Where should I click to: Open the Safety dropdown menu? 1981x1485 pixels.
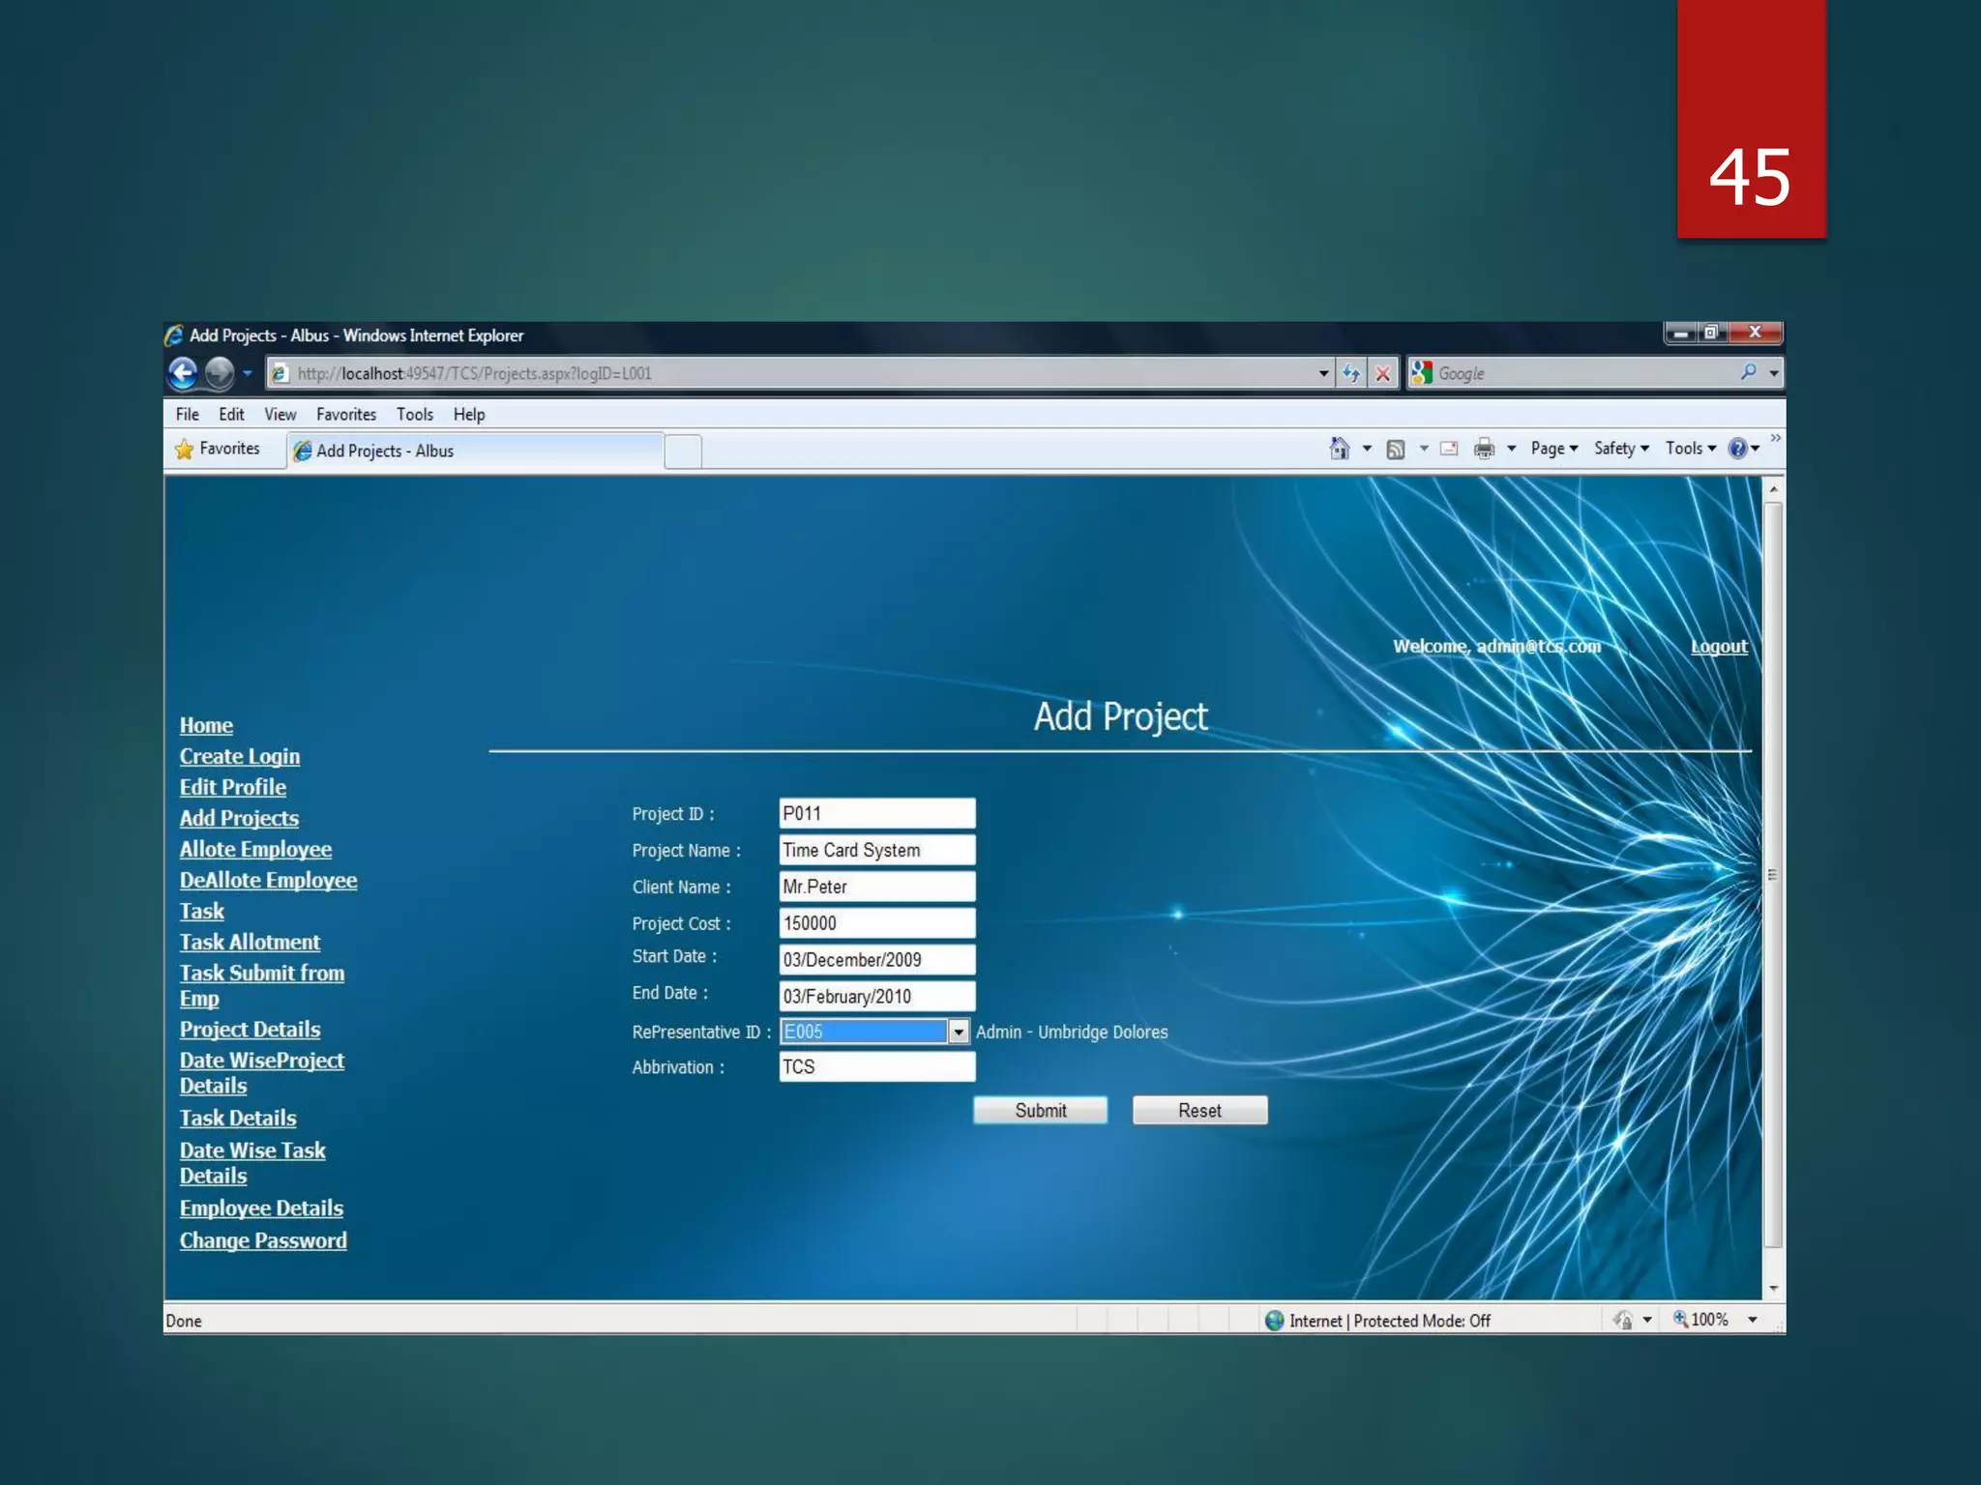[x=1621, y=449]
